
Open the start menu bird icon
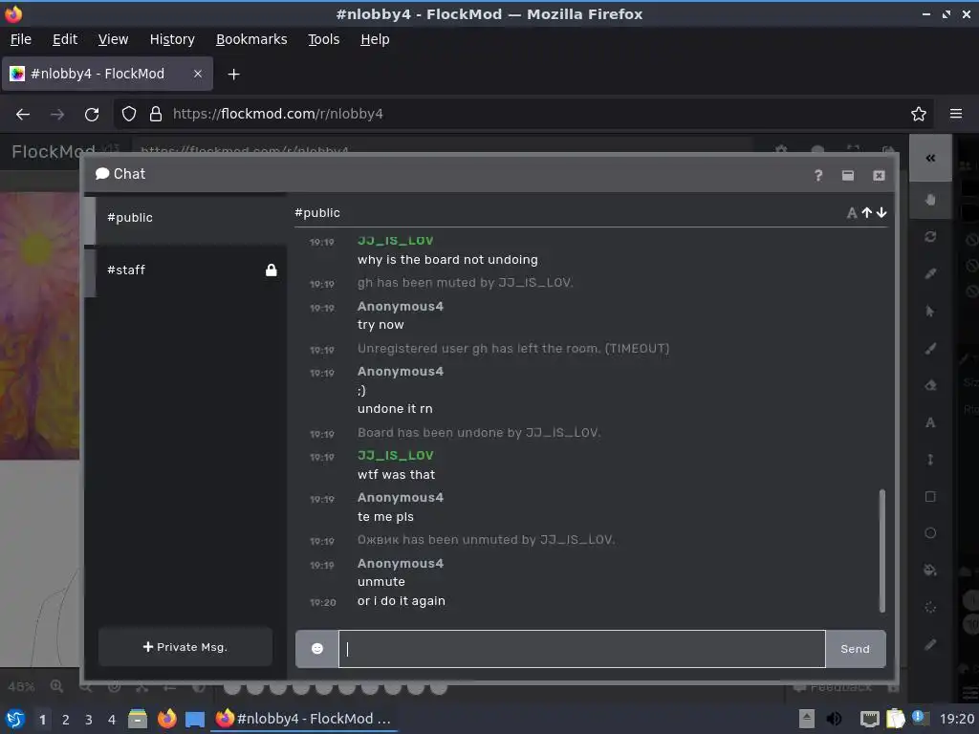tap(15, 719)
